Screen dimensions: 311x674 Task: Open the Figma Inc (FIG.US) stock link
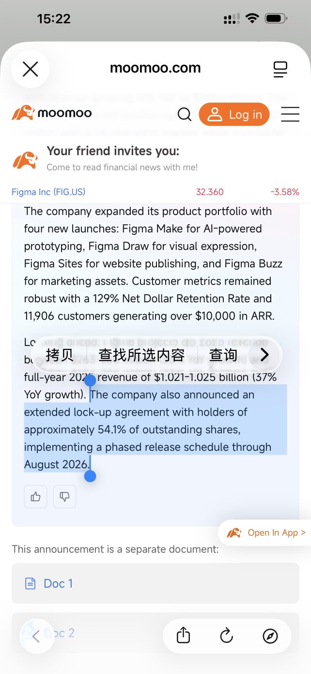point(48,192)
